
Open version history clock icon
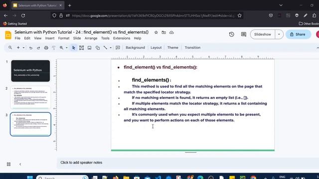click(x=231, y=34)
